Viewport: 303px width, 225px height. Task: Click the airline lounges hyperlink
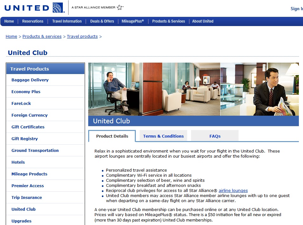click(x=233, y=191)
